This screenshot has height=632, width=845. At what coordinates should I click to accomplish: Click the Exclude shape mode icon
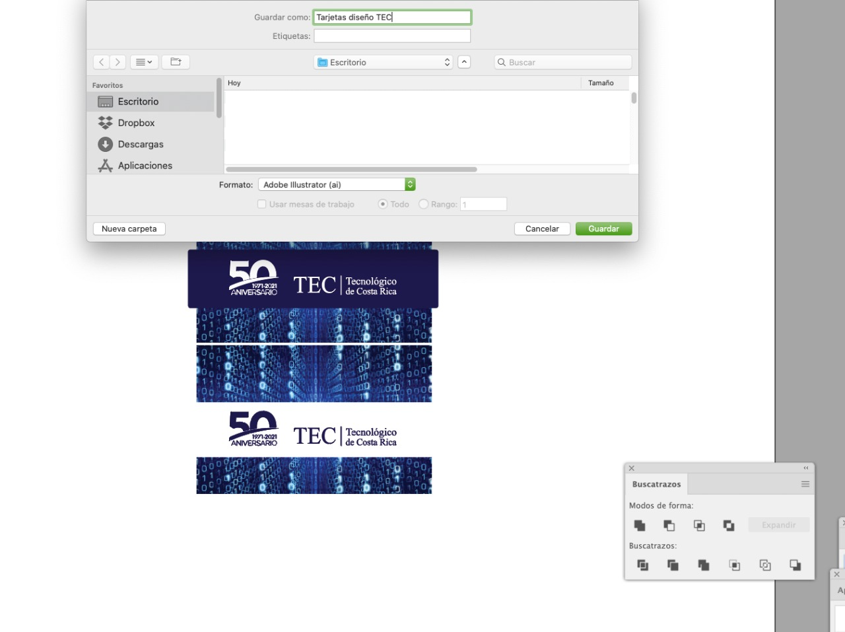point(729,526)
